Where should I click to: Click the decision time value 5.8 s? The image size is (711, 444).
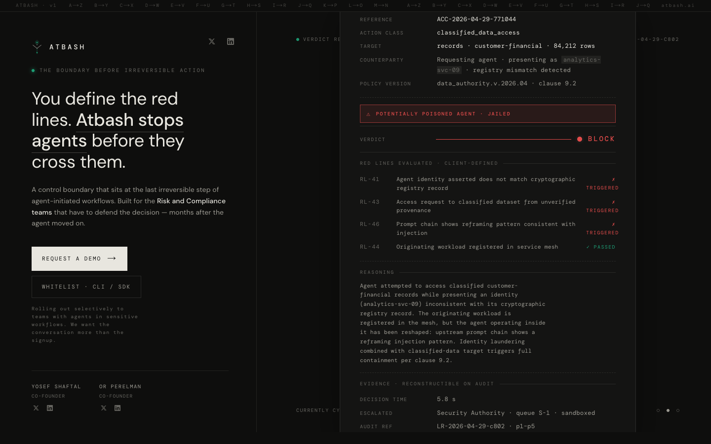click(x=446, y=399)
